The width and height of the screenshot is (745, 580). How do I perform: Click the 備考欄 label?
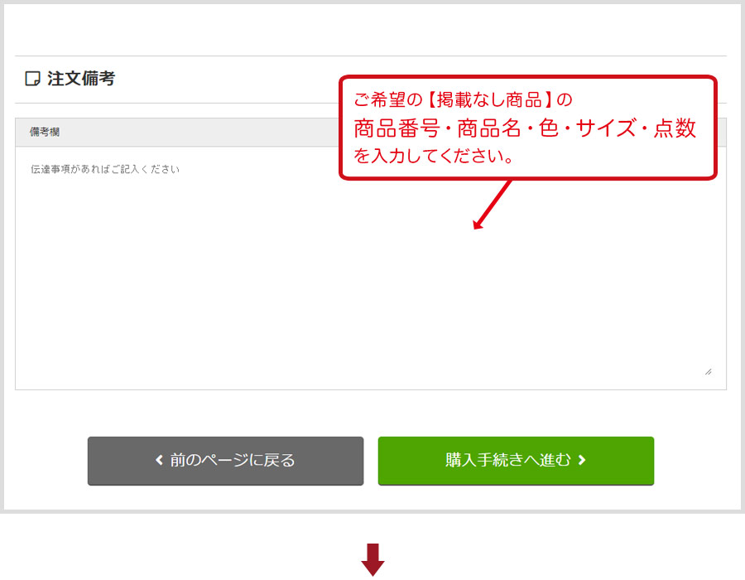(x=45, y=132)
